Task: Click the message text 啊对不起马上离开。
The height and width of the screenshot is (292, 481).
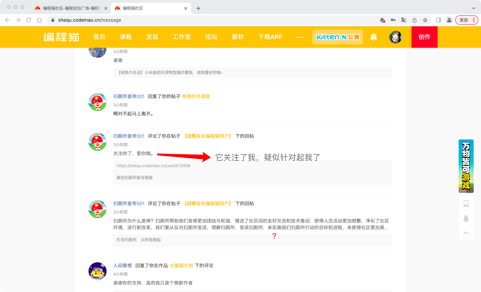Action: [x=133, y=114]
